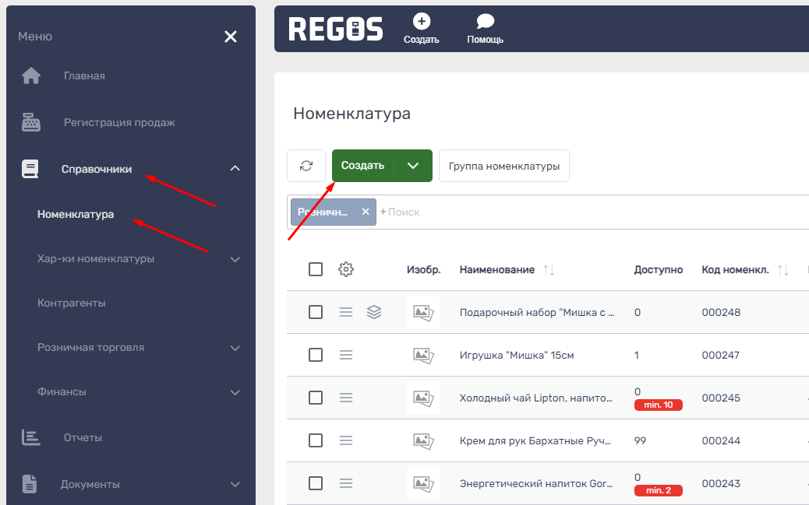Click the Помощь chat bubble icon
Image resolution: width=809 pixels, height=505 pixels.
tap(485, 22)
